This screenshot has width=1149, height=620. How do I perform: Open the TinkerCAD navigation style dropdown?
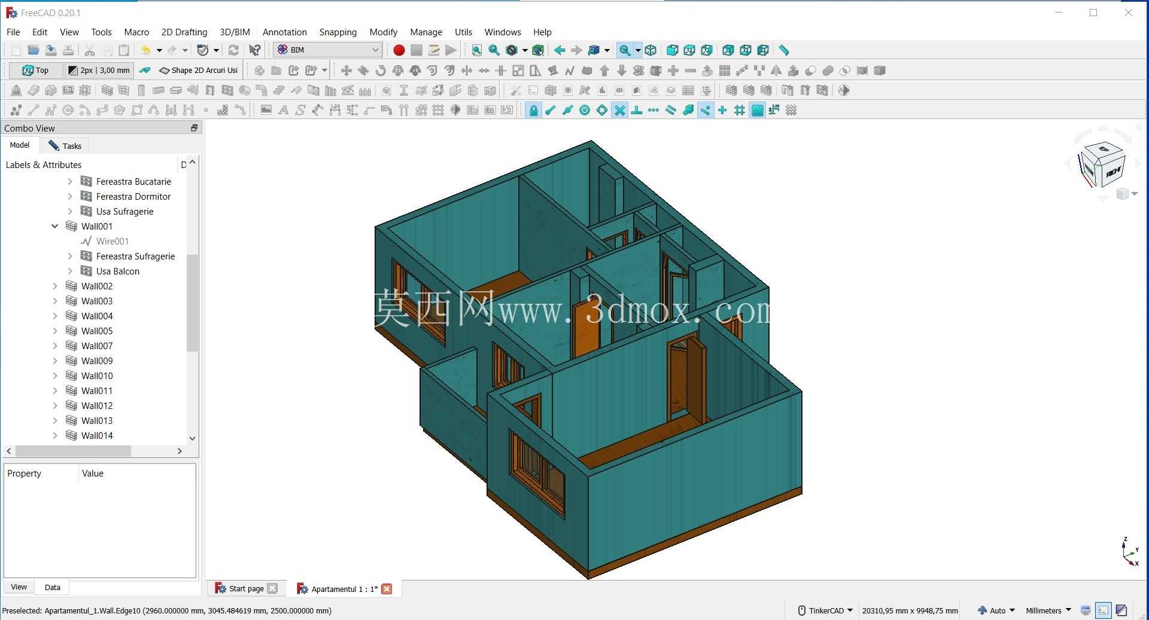click(x=825, y=610)
